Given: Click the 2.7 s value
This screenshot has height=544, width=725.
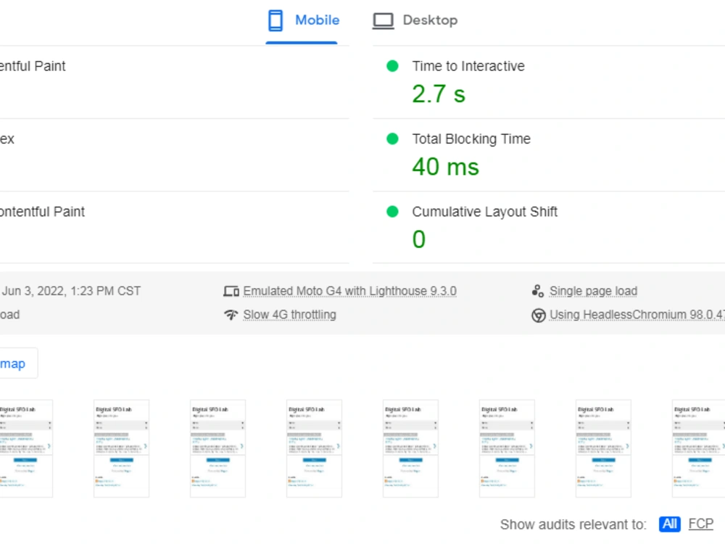Looking at the screenshot, I should [x=439, y=94].
